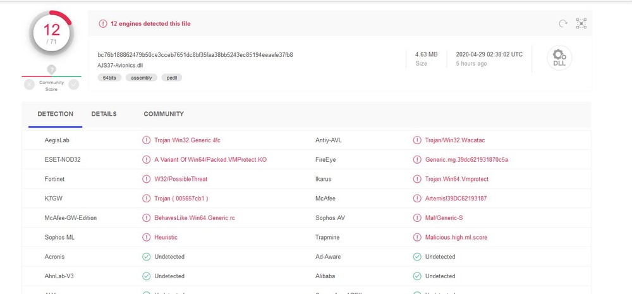This screenshot has width=632, height=294.
Task: Click the Ad-Aware undetected check icon
Action: click(417, 257)
